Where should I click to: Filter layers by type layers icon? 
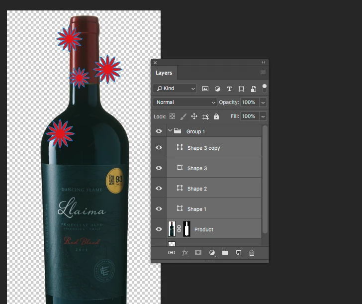click(230, 89)
